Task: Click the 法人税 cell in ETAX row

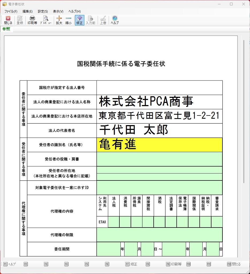Action: coord(114,222)
